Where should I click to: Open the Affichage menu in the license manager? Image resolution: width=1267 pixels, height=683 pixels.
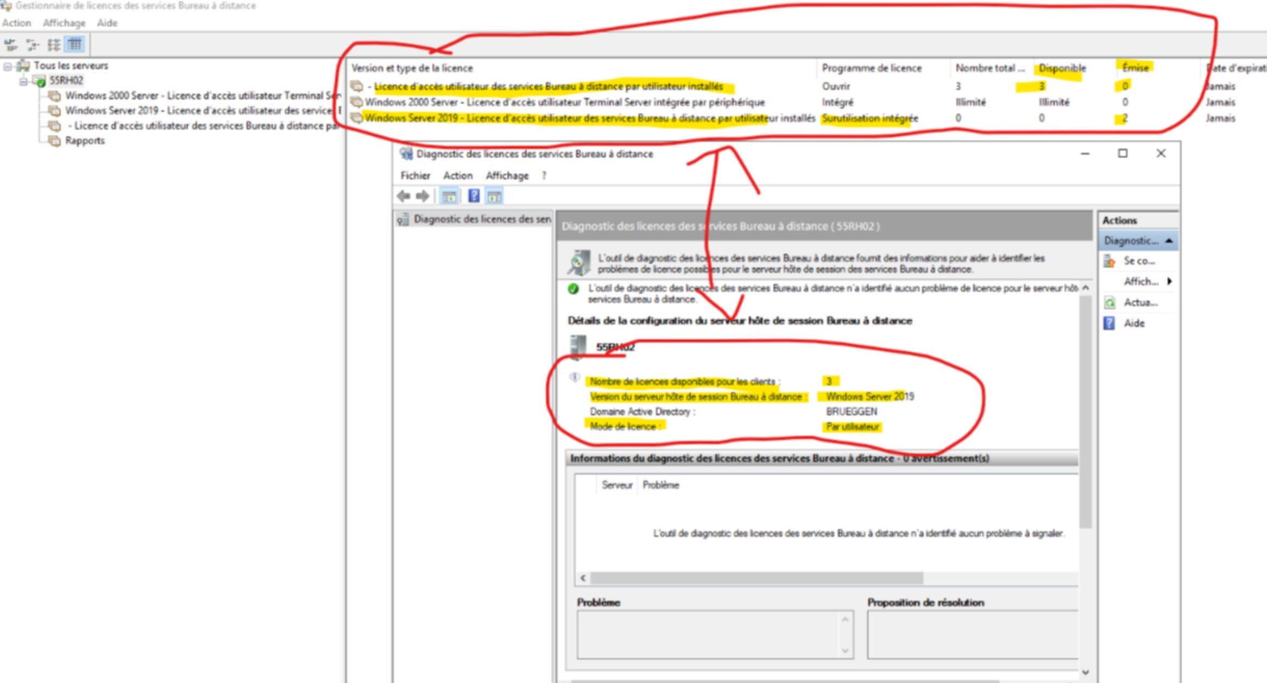pyautogui.click(x=64, y=23)
